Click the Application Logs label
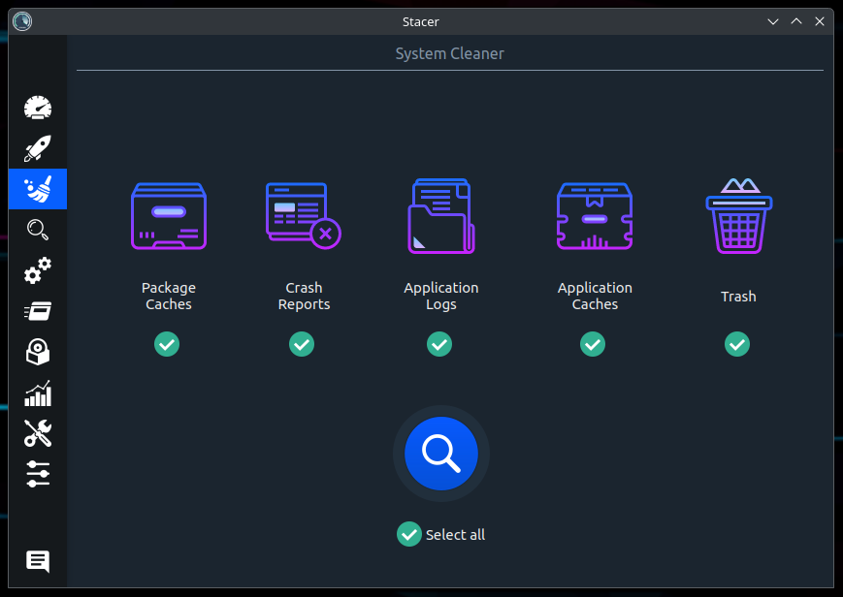The width and height of the screenshot is (843, 597). click(x=440, y=296)
